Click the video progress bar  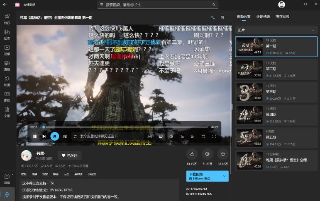tap(125, 127)
